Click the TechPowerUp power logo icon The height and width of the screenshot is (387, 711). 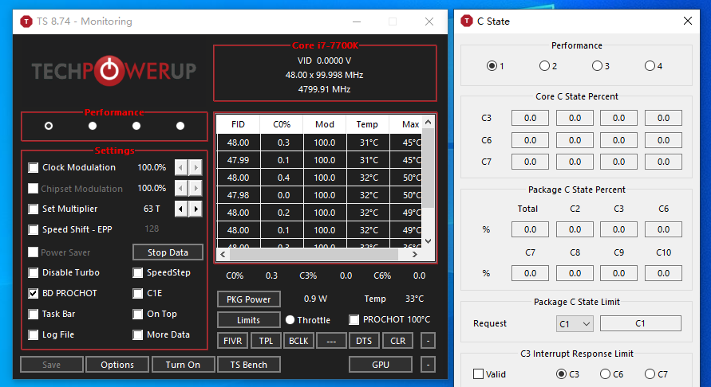coord(109,71)
